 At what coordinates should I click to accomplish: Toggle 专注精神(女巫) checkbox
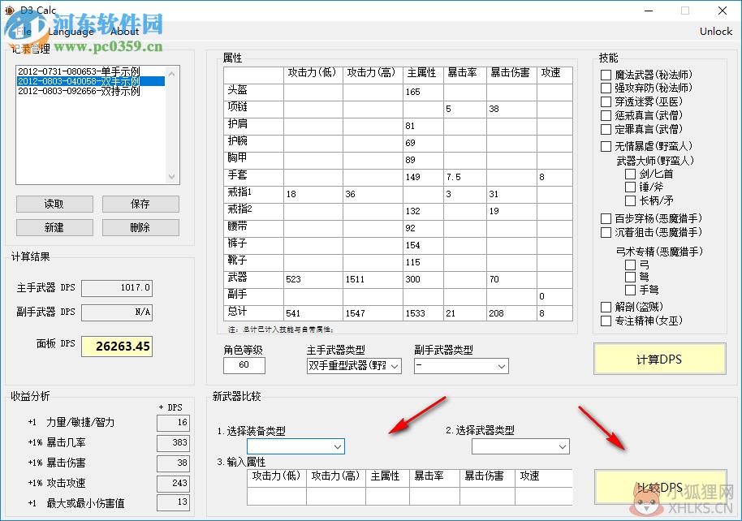click(x=606, y=321)
